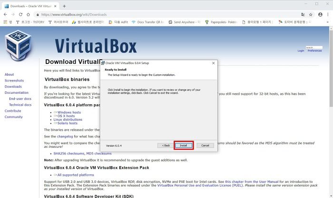333x198 pixels.
Task: Click the Back button in the setup wizard
Action: click(166, 145)
